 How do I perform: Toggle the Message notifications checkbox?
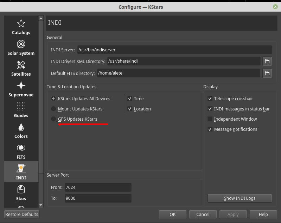point(232,129)
